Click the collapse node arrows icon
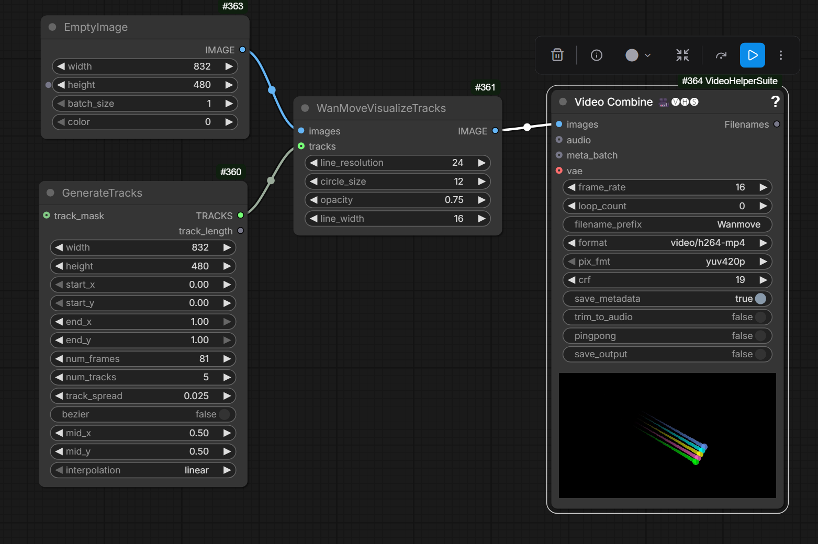The image size is (818, 544). (682, 55)
